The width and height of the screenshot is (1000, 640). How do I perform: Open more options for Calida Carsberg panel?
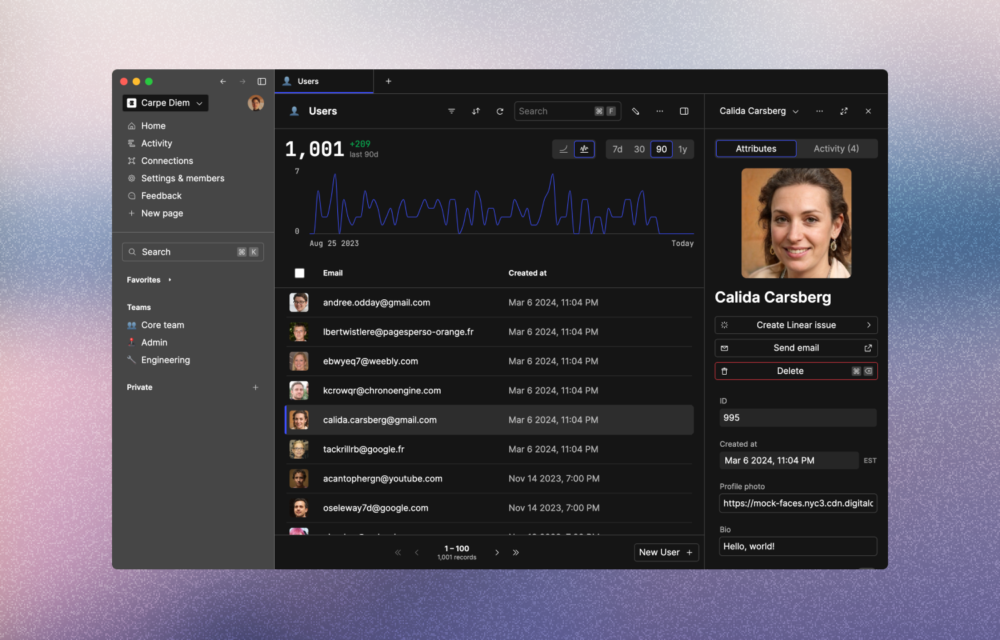(819, 111)
